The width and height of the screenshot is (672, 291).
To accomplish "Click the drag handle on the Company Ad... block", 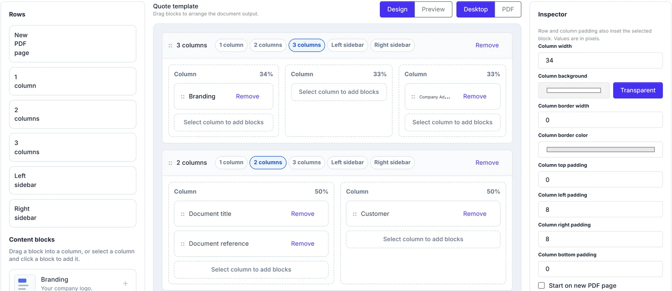I will point(413,97).
